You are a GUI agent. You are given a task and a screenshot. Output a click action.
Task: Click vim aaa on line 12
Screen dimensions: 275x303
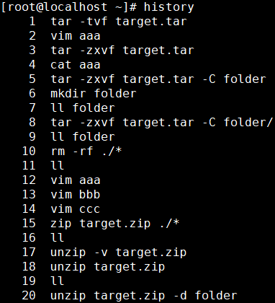(x=76, y=180)
